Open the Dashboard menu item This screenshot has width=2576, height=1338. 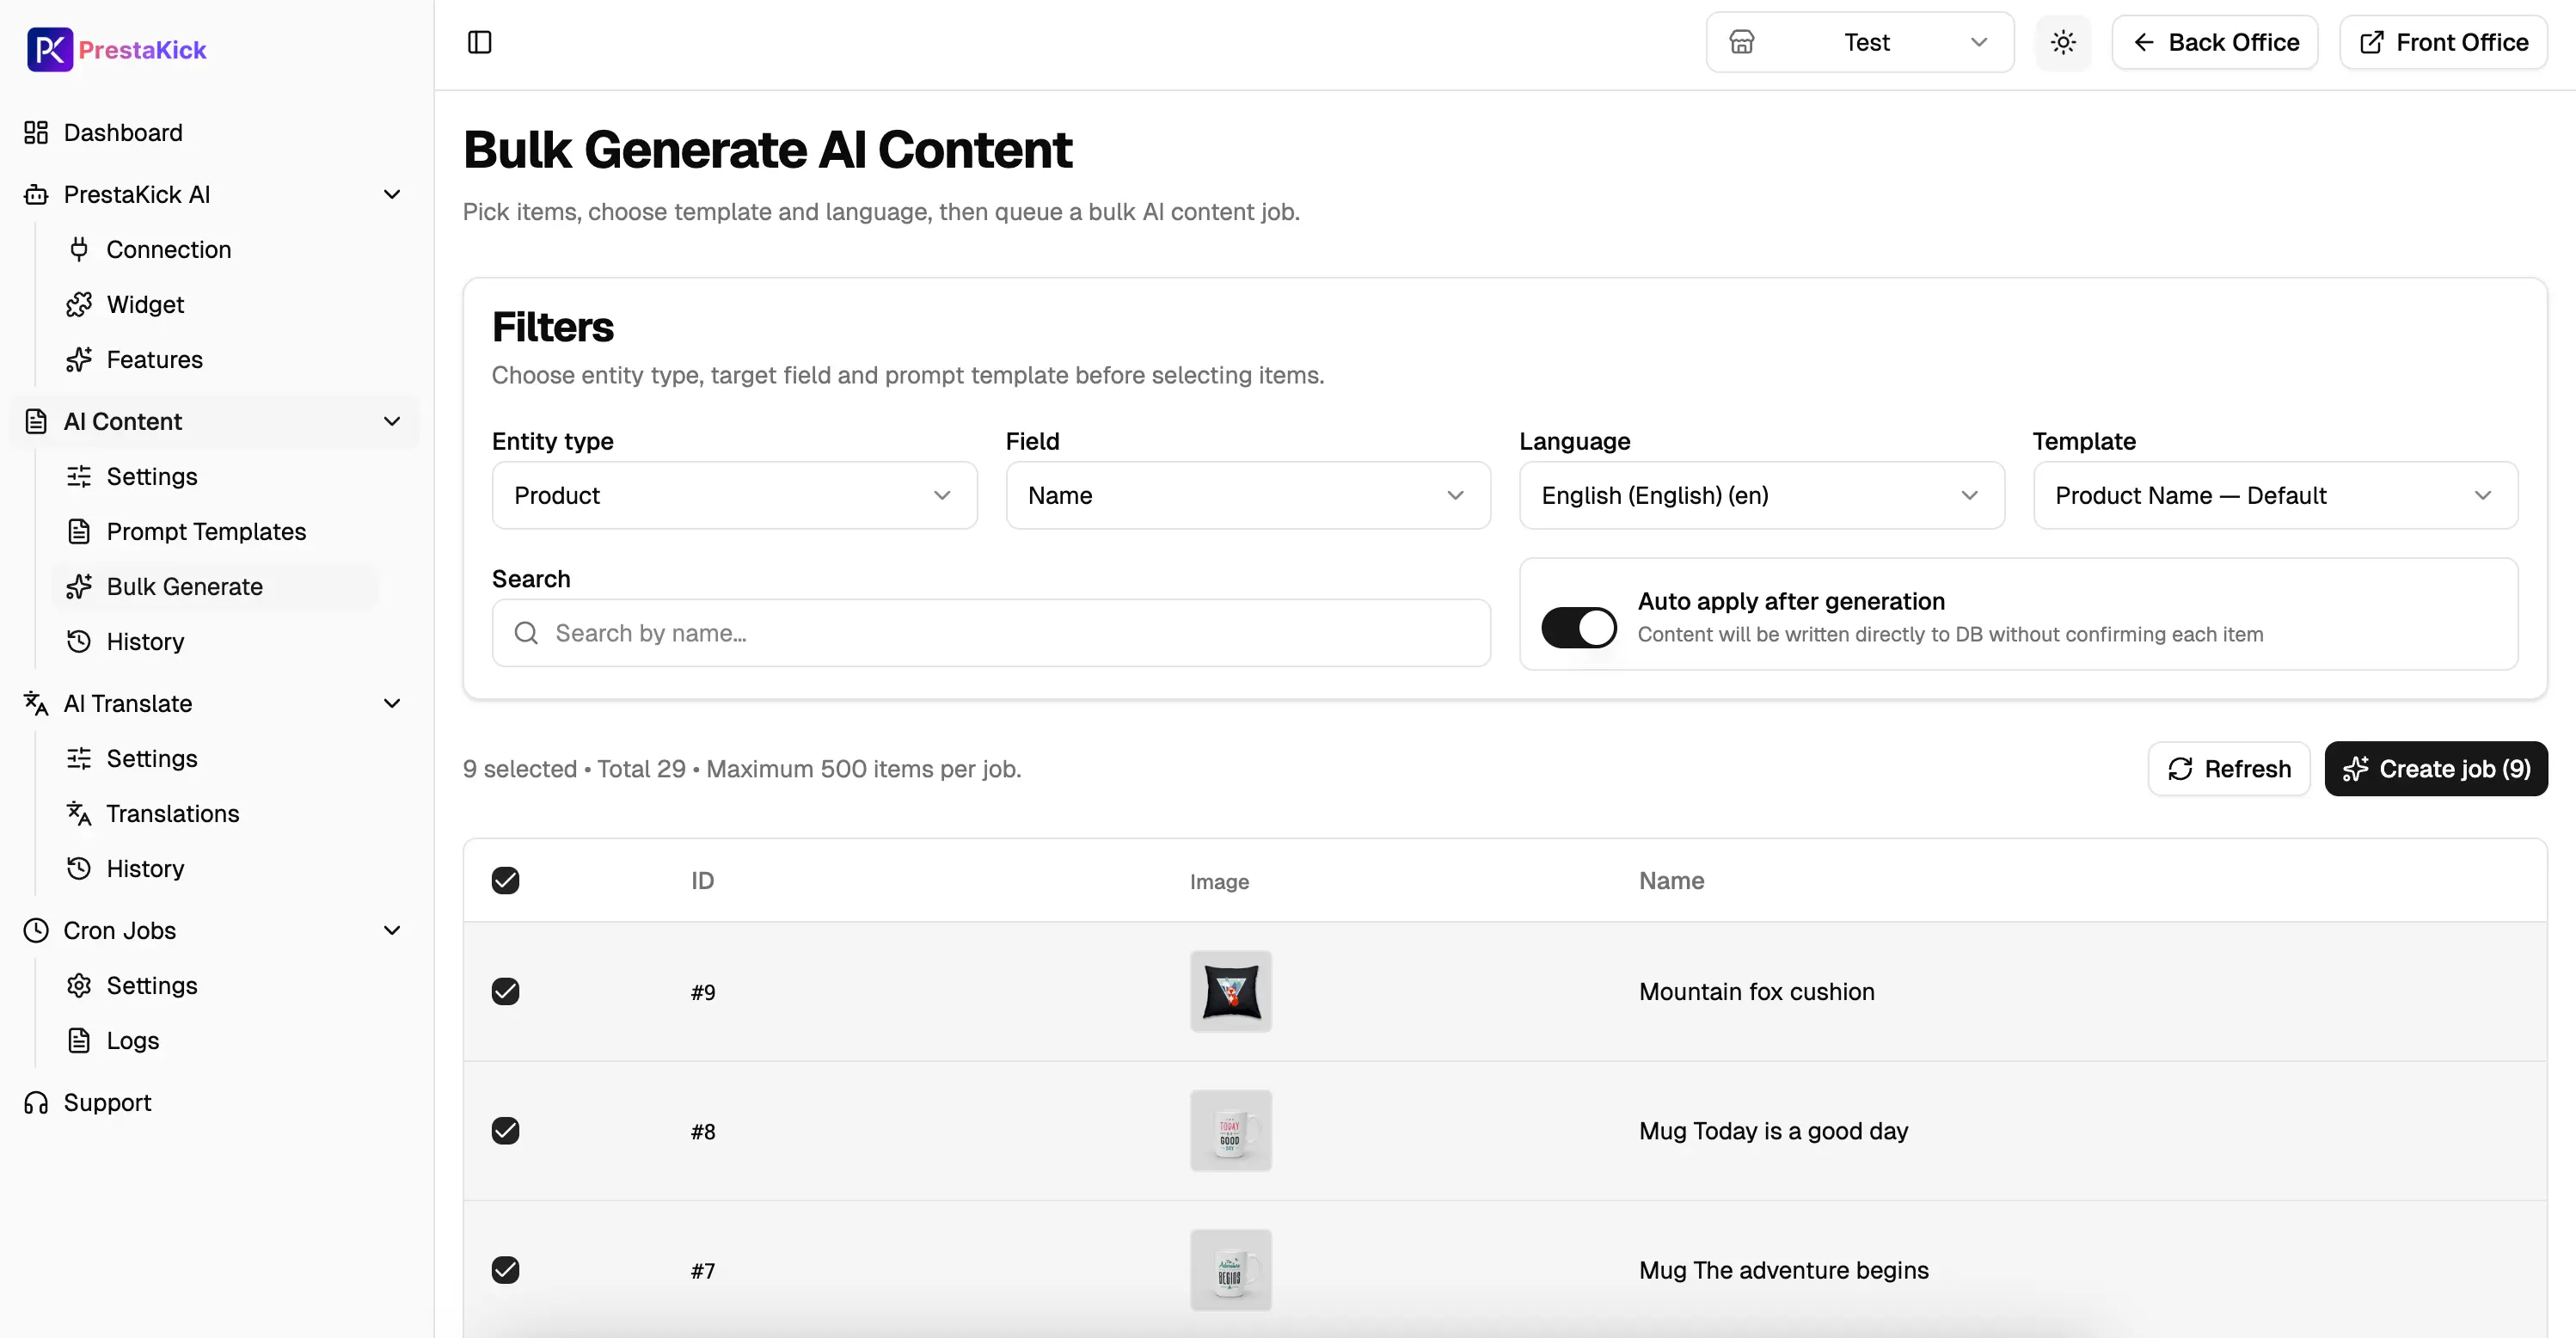(215, 132)
